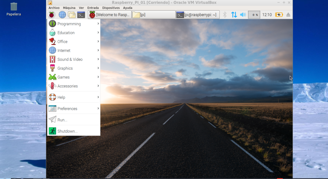
Task: Open the web browser globe icon in panel
Action: (62, 15)
